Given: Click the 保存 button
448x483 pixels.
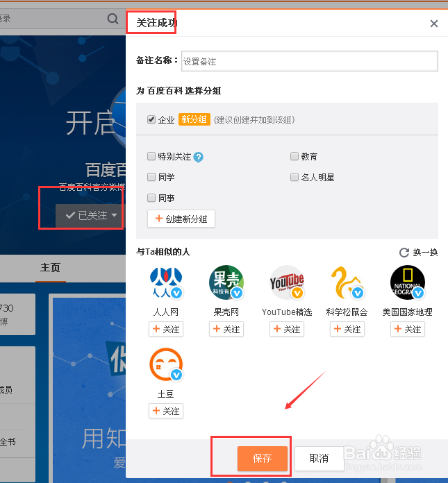Looking at the screenshot, I should 263,458.
